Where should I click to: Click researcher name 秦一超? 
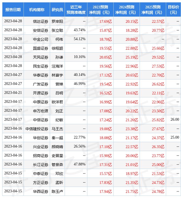coord(57,138)
